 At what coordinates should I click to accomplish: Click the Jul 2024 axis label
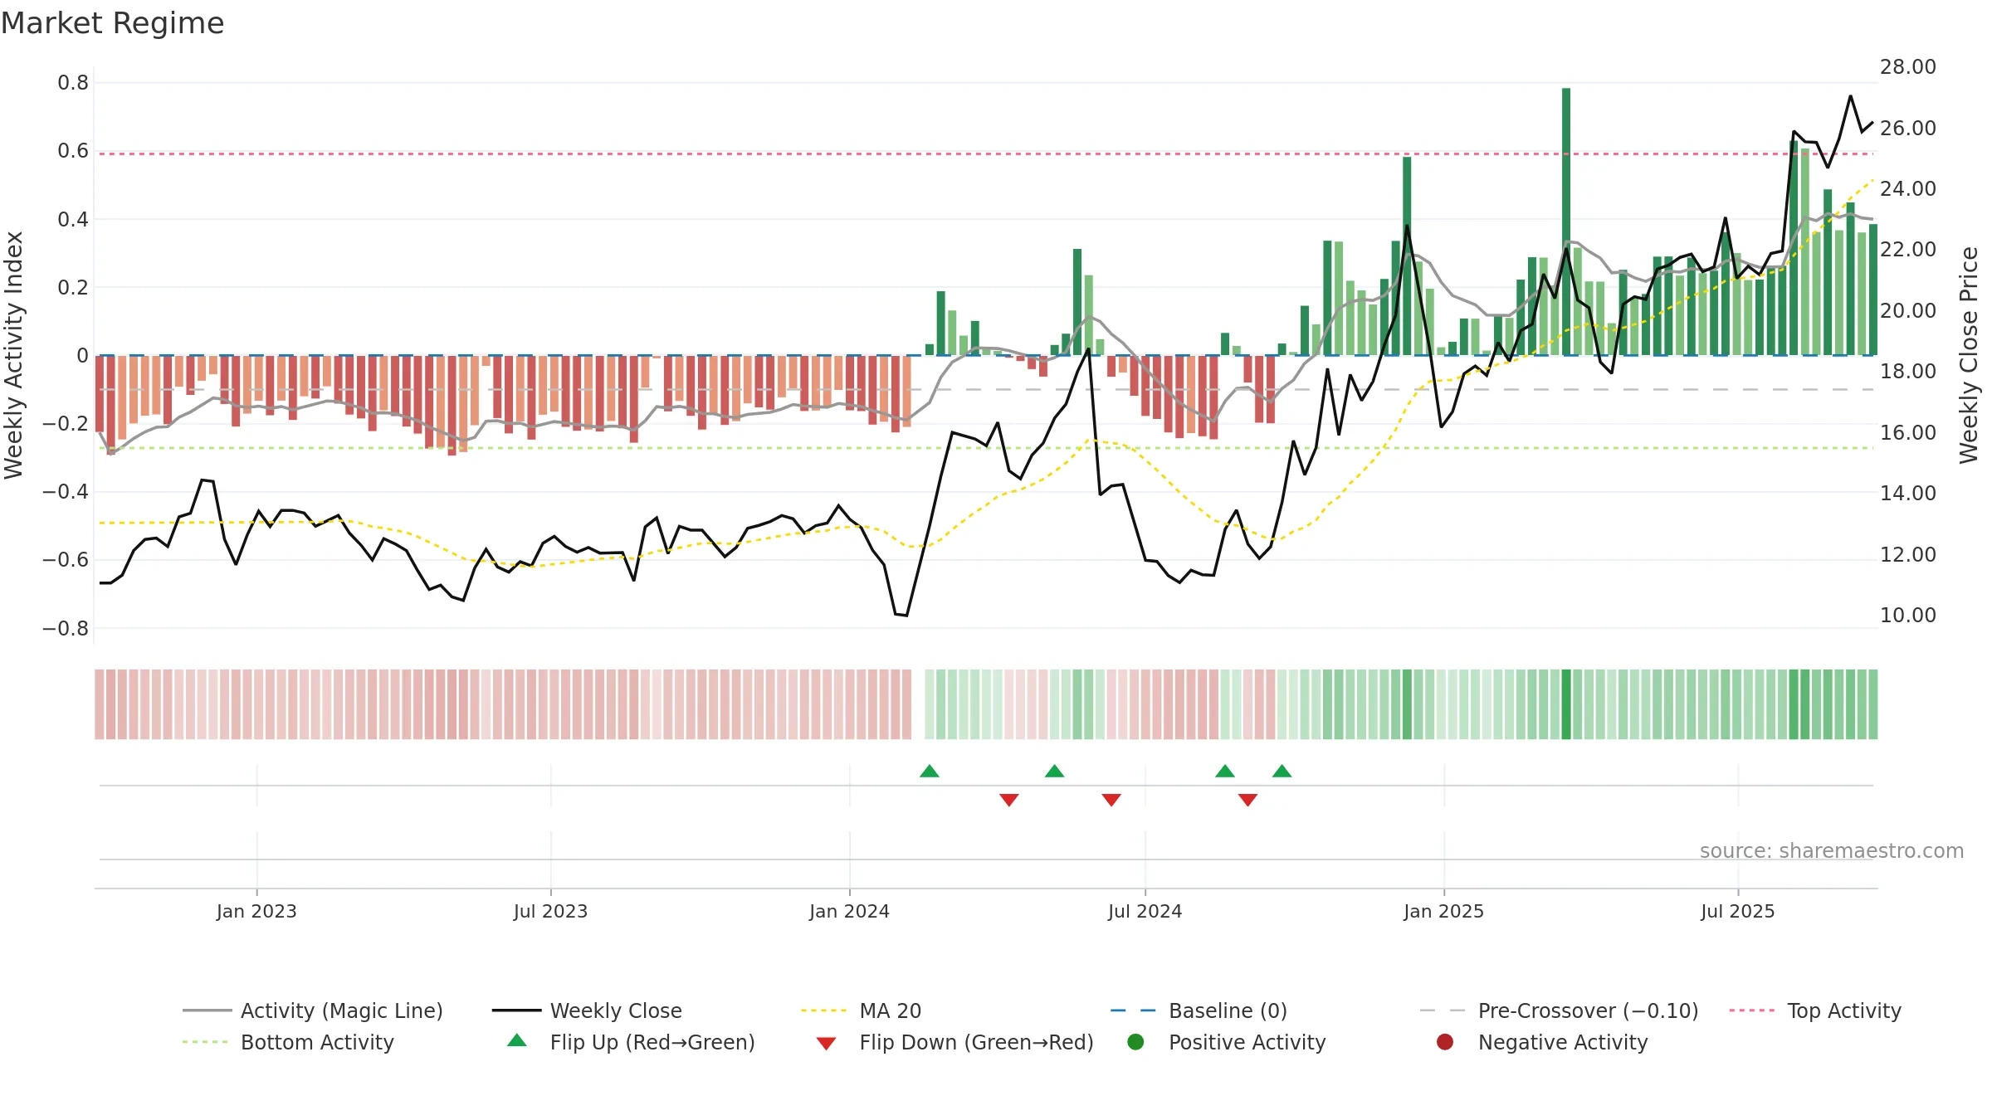click(1145, 911)
